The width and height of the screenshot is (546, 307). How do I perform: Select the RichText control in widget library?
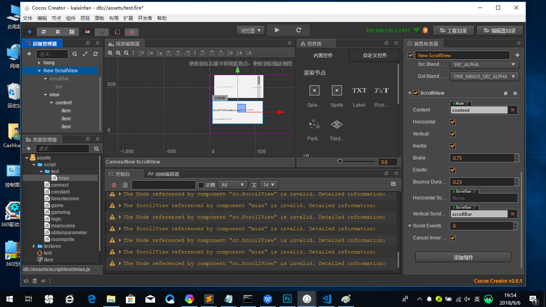(x=382, y=96)
